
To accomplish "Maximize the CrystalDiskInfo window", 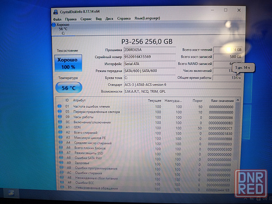I will click(x=225, y=10).
